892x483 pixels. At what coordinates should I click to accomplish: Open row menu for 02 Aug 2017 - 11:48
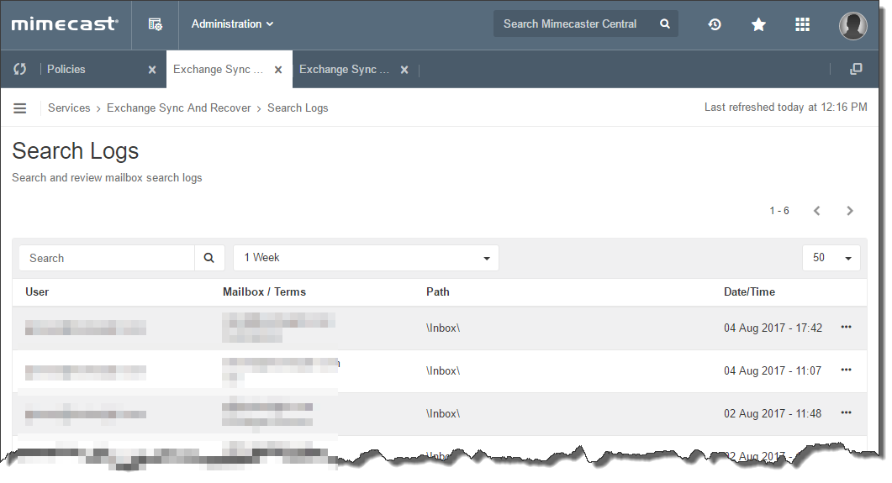[x=846, y=413]
